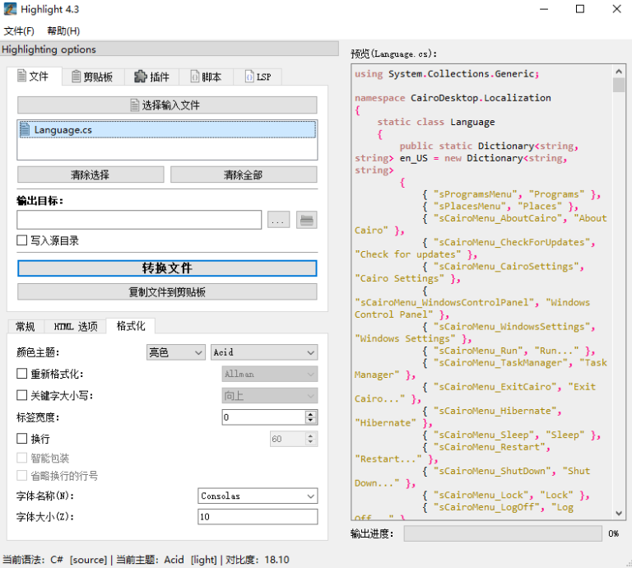This screenshot has width=632, height=568.
Task: Expand the Consolas font name dropdown
Action: 258,496
